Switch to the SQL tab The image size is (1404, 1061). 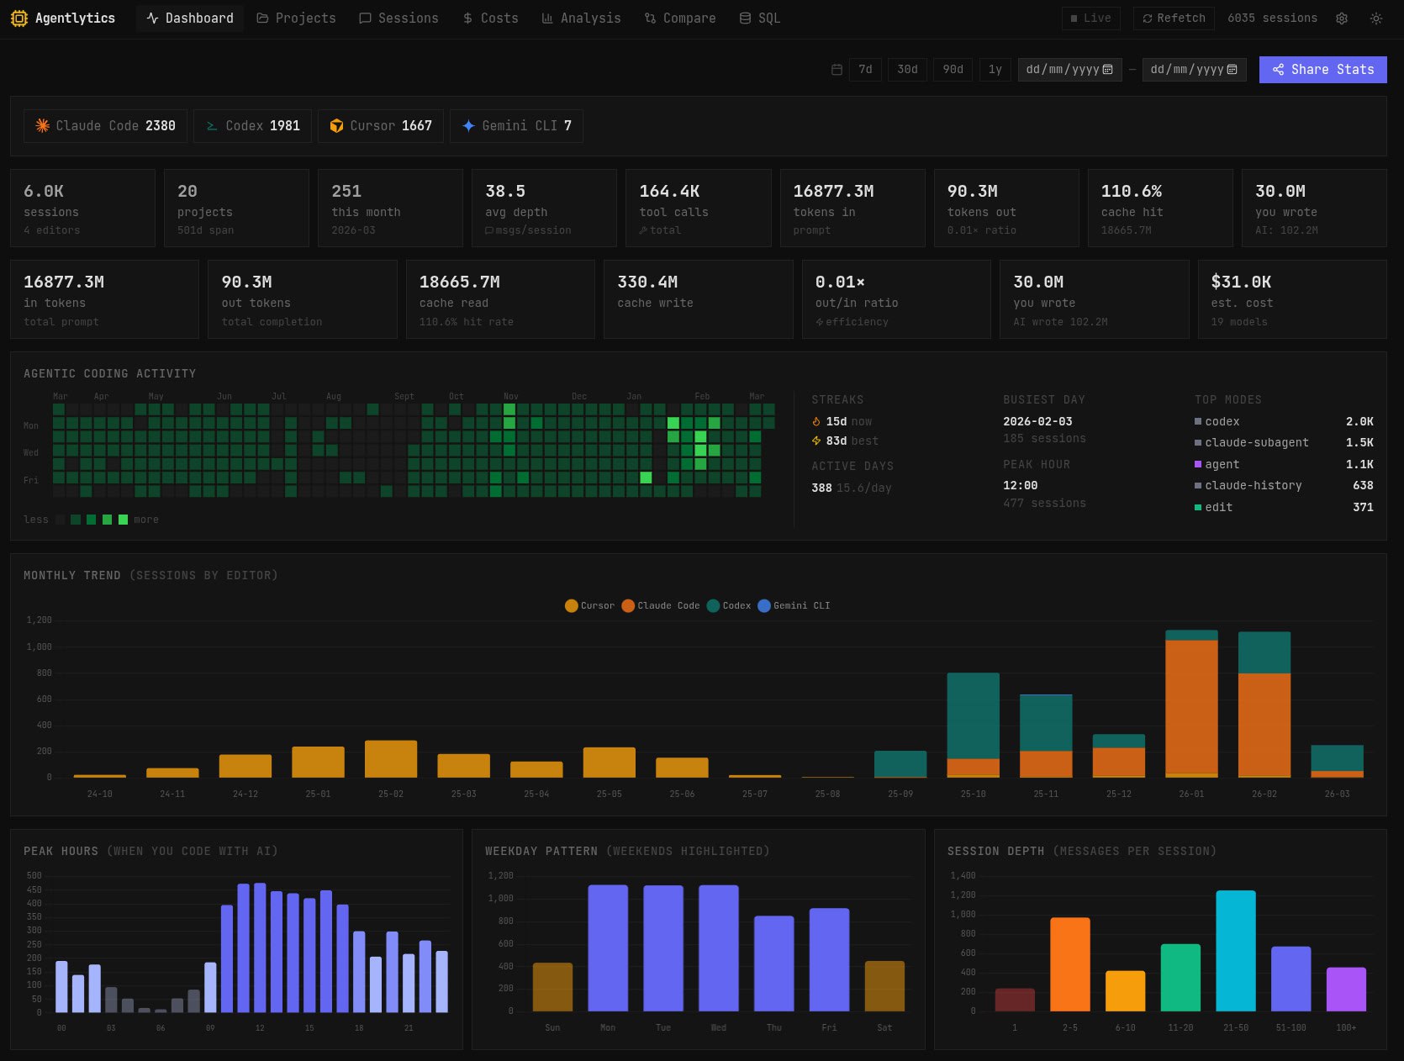(759, 18)
